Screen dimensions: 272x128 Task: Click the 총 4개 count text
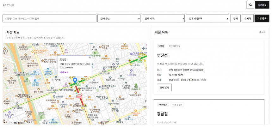262,32
